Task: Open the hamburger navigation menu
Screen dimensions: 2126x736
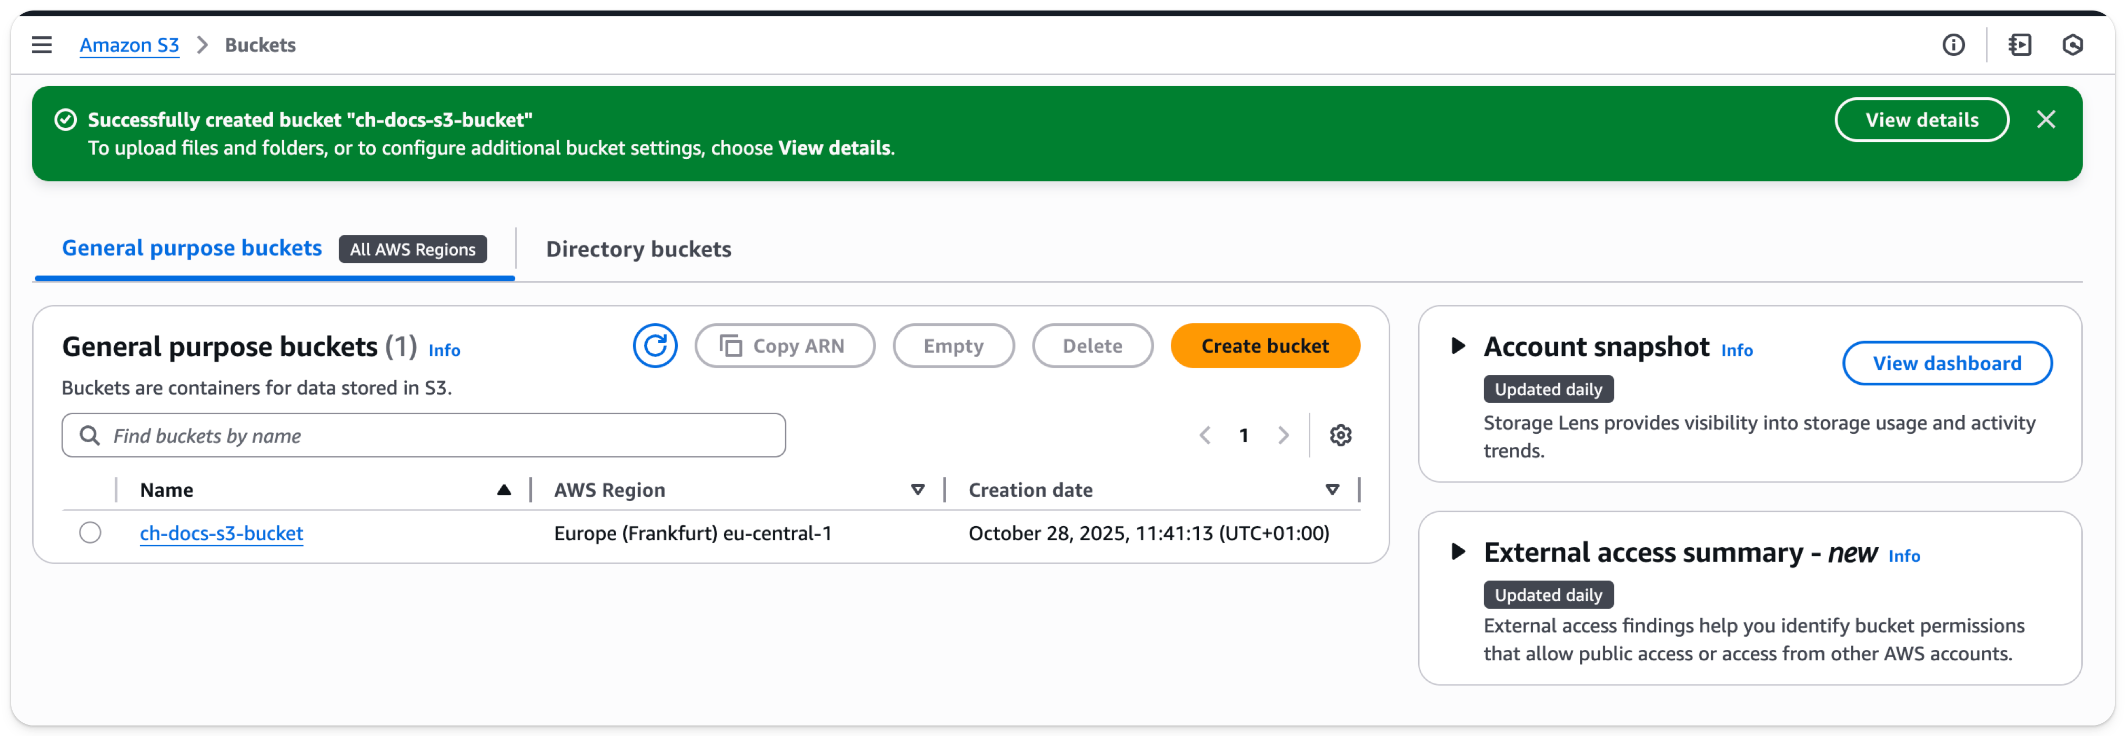Action: 41,45
